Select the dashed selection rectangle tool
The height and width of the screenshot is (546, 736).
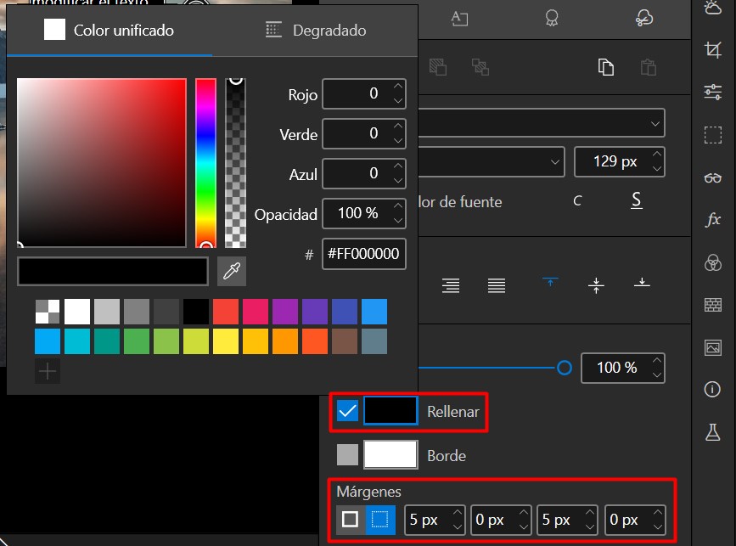pos(712,135)
